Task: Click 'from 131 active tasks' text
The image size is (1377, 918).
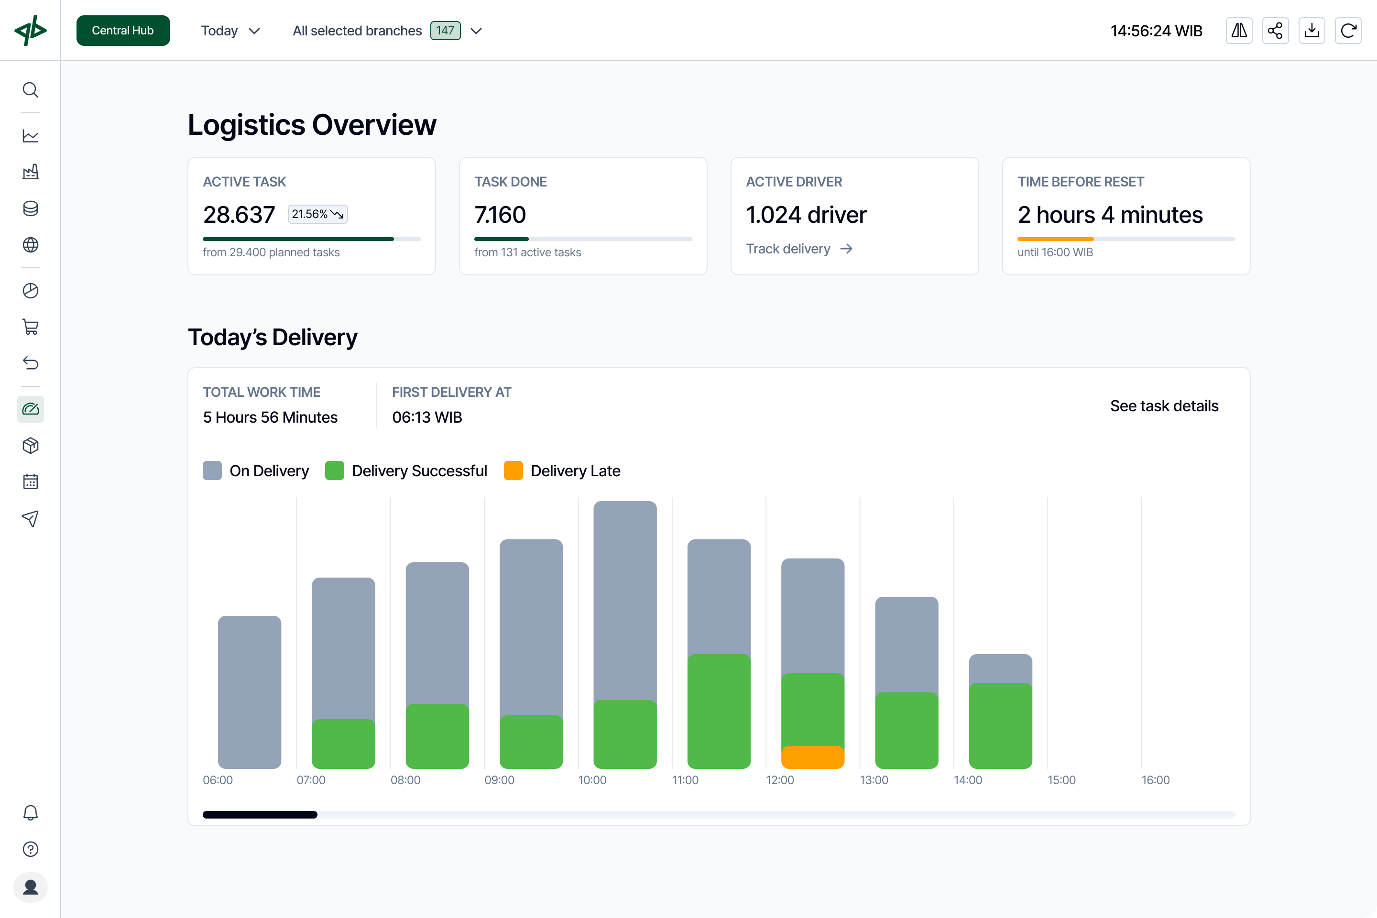Action: 527,252
